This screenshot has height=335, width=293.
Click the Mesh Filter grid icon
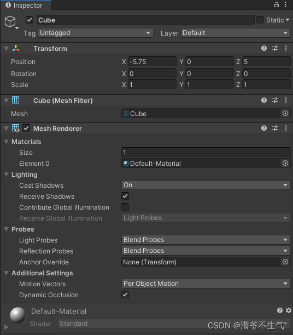[x=15, y=100]
